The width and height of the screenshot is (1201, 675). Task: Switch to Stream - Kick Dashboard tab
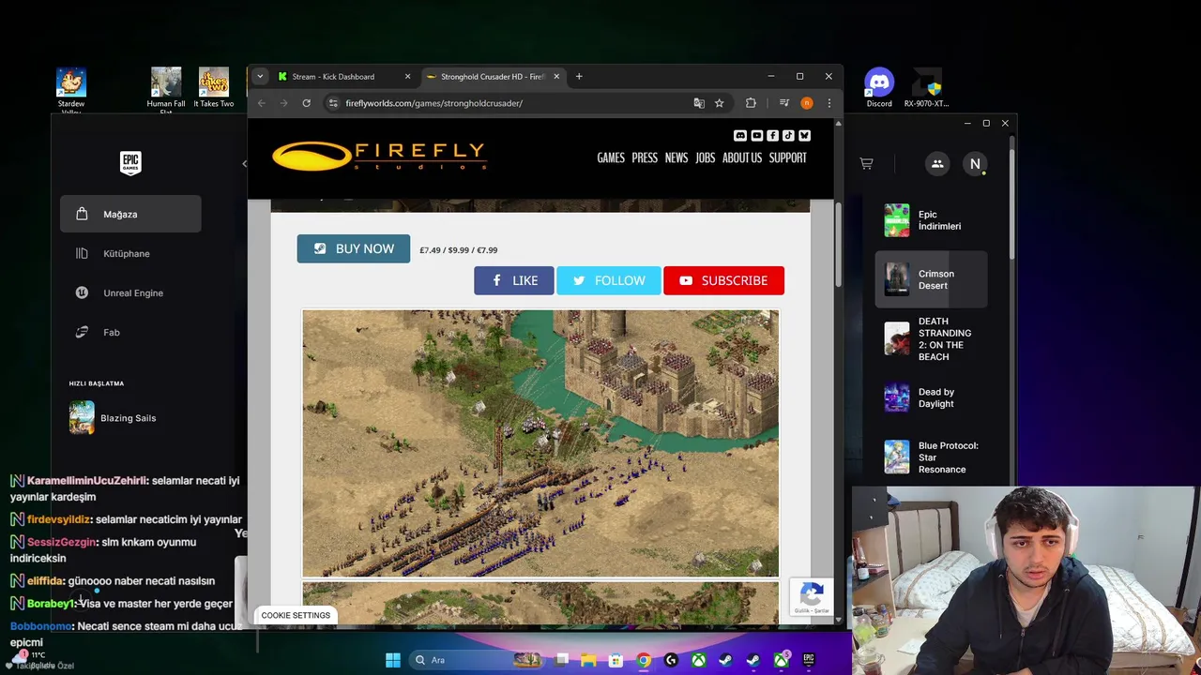click(x=343, y=77)
